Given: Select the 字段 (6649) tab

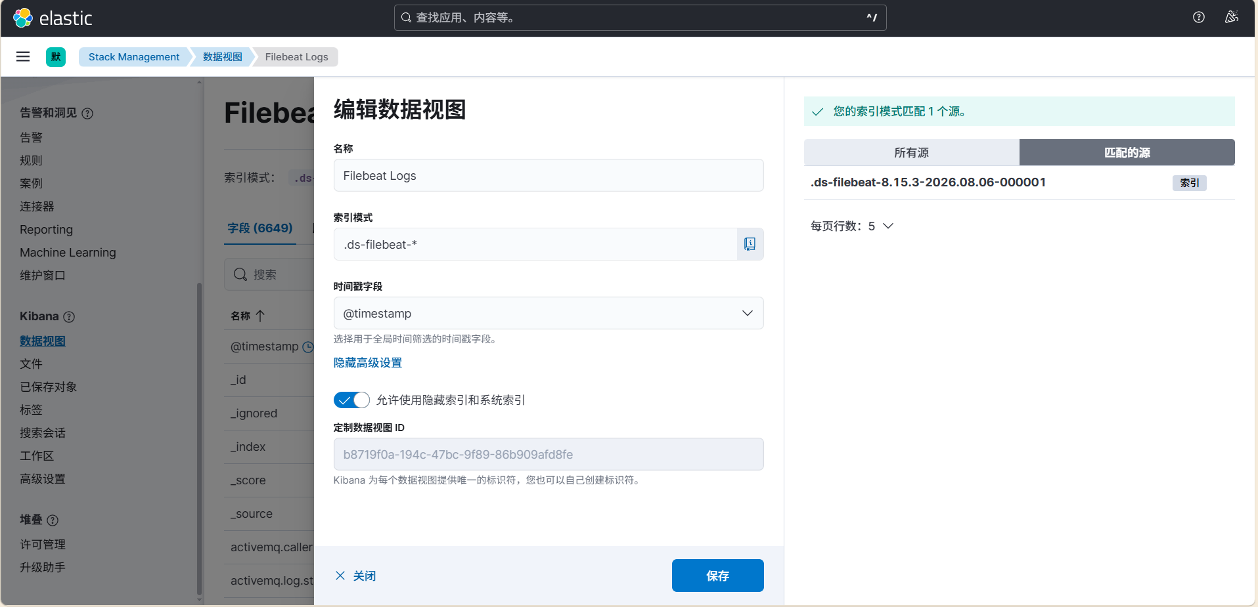Looking at the screenshot, I should pos(260,228).
